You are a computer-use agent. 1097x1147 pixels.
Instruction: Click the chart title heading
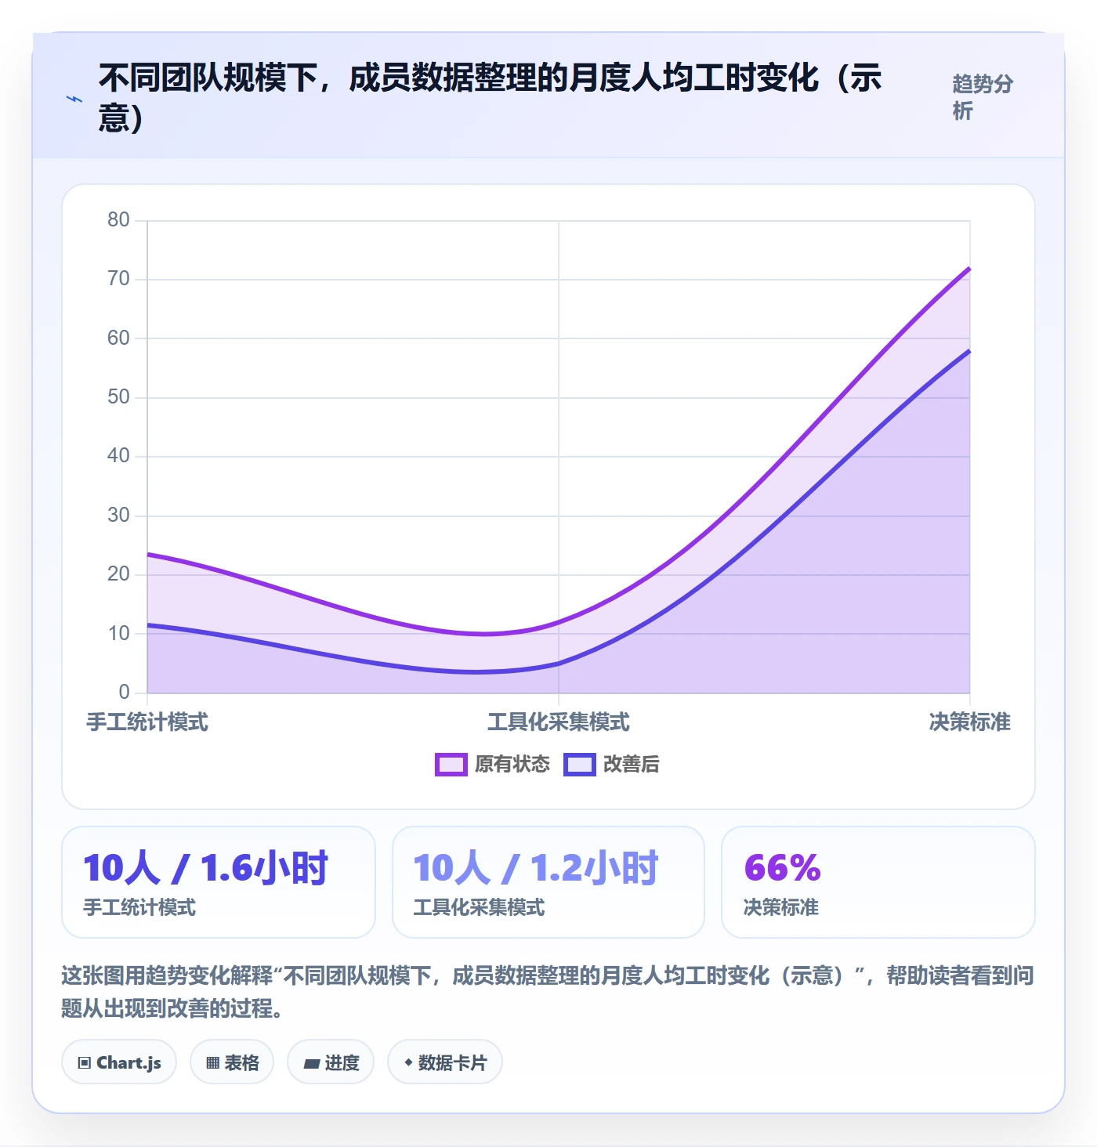click(491, 97)
